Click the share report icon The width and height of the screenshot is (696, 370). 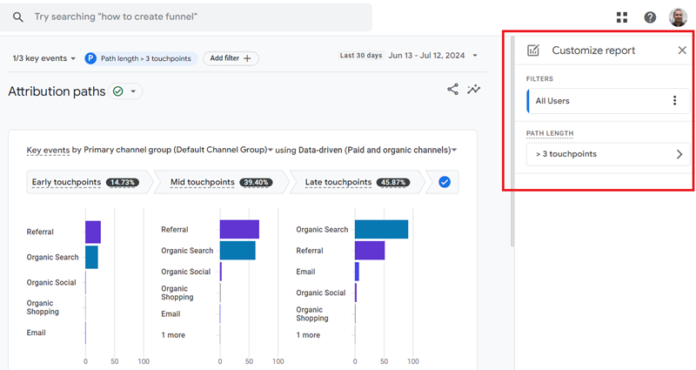point(452,89)
